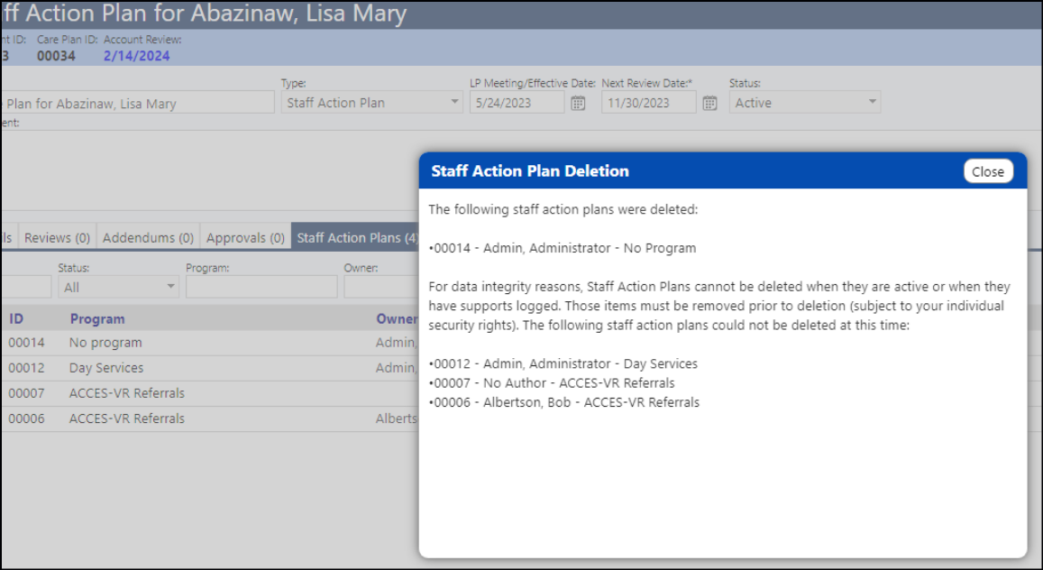
Task: Select the Staff Action Plans (4) tab
Action: [356, 237]
